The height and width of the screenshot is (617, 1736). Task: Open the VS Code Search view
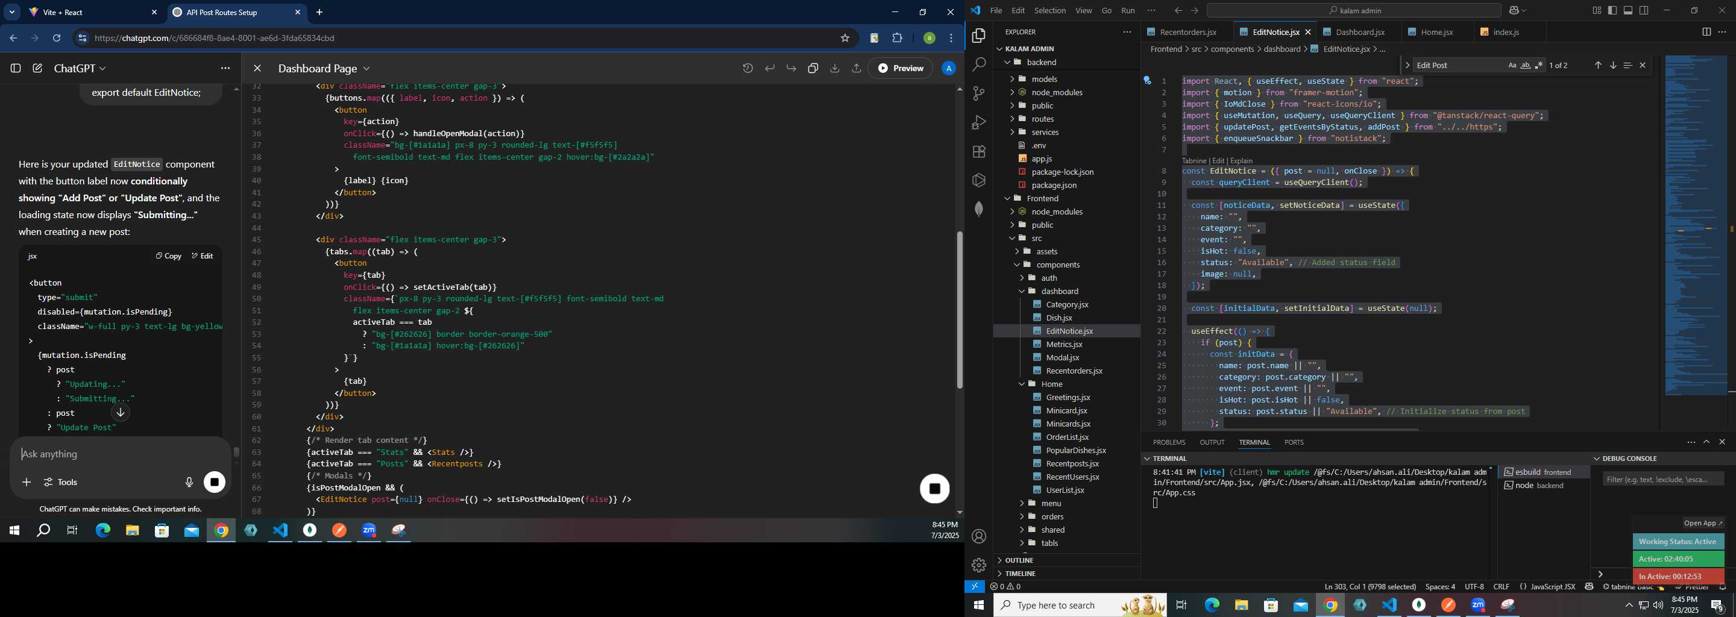(x=978, y=64)
